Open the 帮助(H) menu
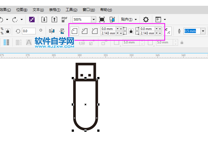The image size is (208, 154). [106, 10]
